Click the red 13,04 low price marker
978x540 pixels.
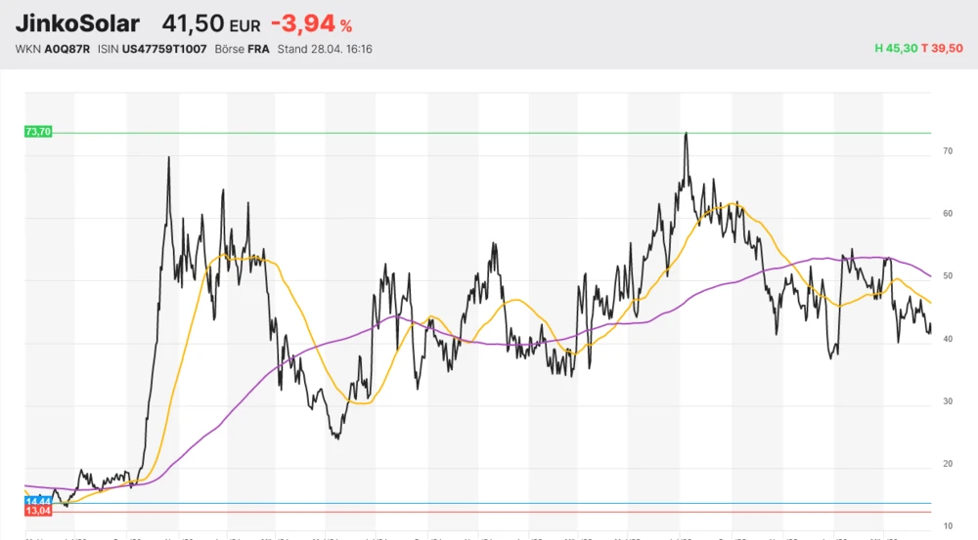[37, 511]
